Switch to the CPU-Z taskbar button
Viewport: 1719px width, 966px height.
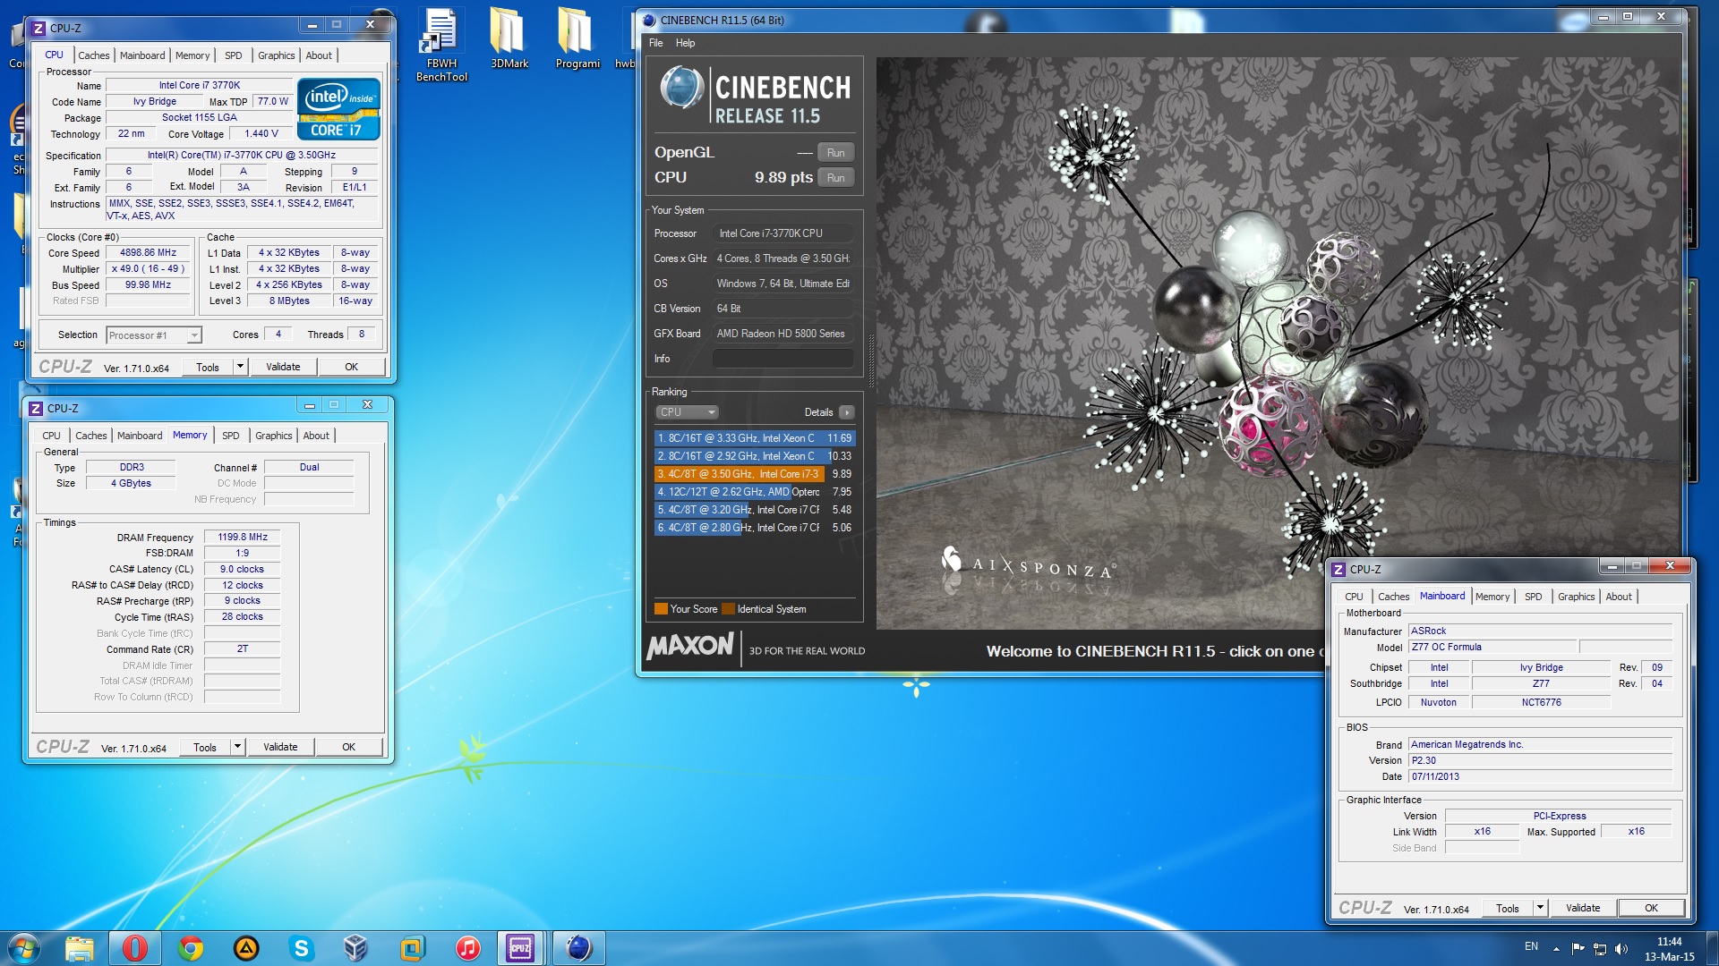[521, 948]
